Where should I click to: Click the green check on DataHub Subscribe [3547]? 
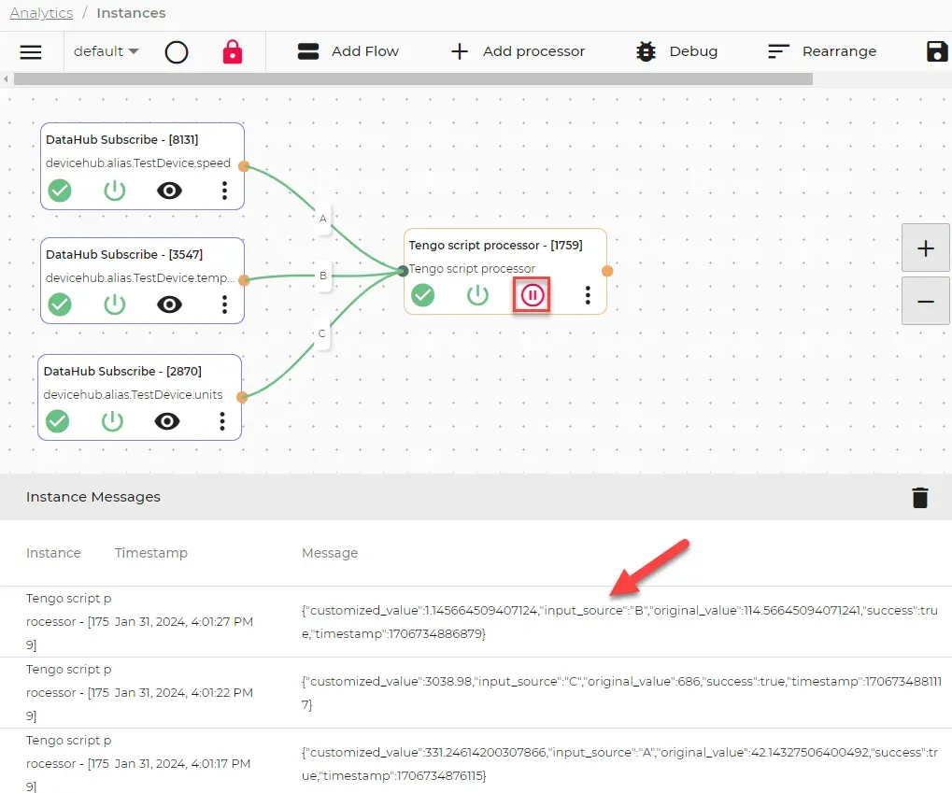(x=60, y=304)
